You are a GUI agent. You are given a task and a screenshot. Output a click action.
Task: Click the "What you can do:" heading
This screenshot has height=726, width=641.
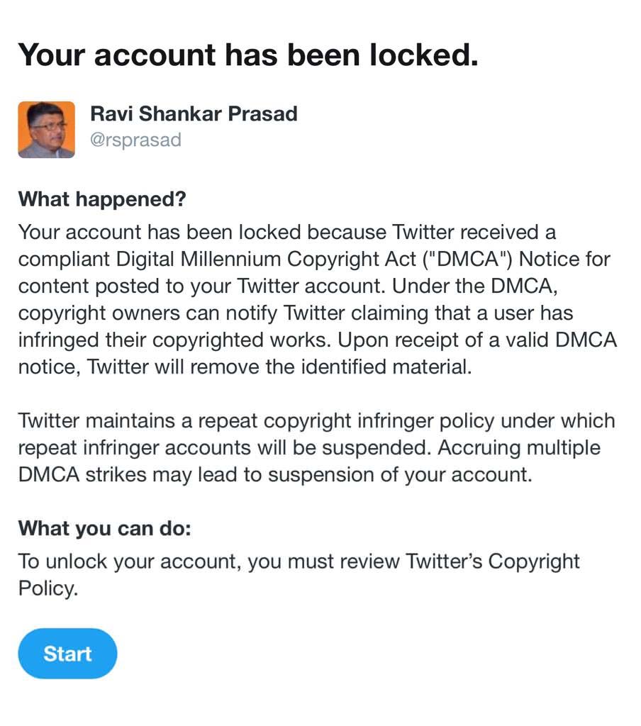(104, 528)
